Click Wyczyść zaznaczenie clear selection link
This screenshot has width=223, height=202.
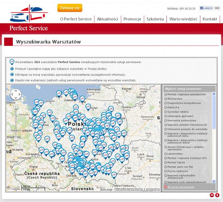181,187
